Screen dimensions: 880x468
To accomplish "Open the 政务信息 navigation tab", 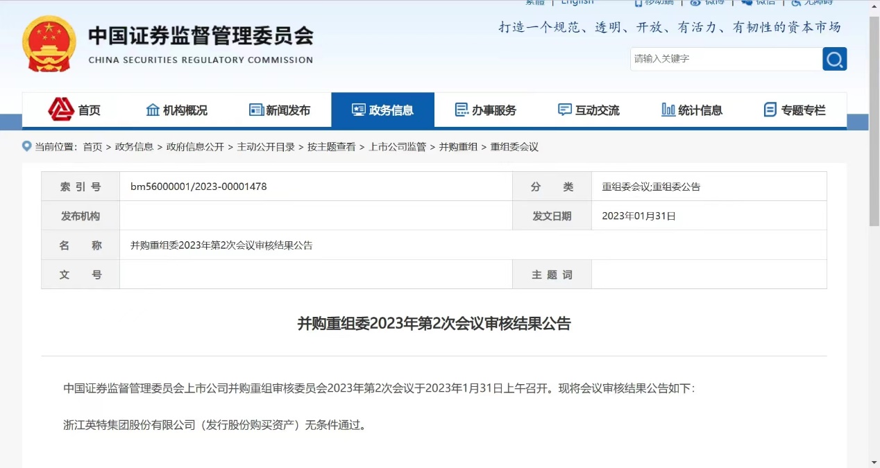I will (x=382, y=110).
